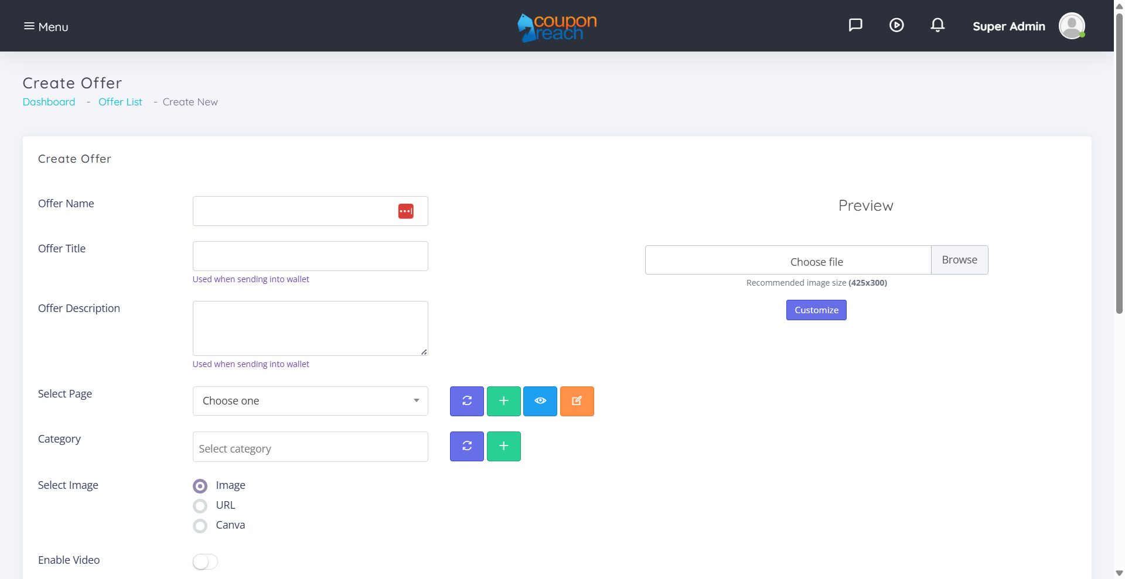1125x579 pixels.
Task: Edit the selected page with the orange icon
Action: pyautogui.click(x=577, y=401)
